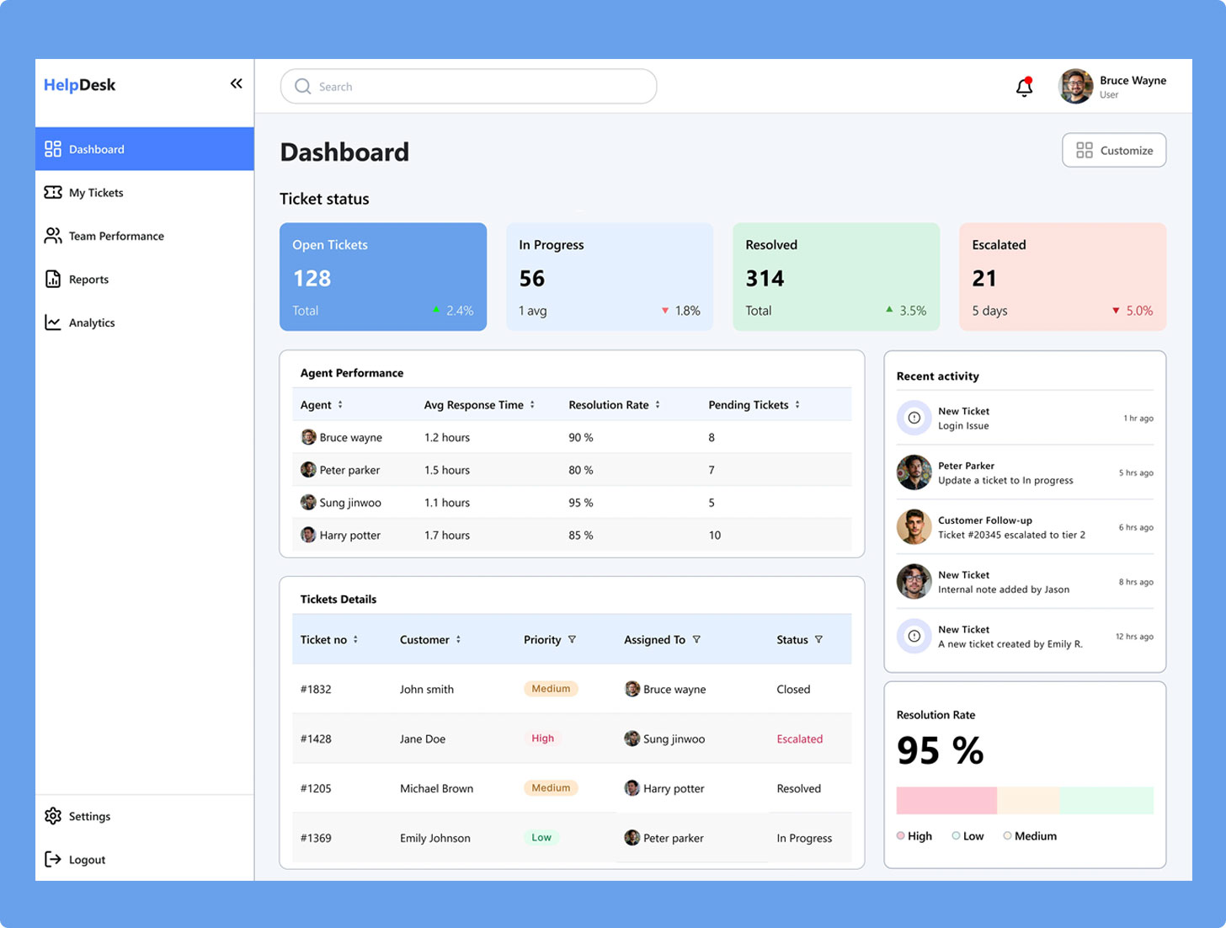Sort the Ticket no column
The width and height of the screenshot is (1226, 928).
pyautogui.click(x=355, y=639)
